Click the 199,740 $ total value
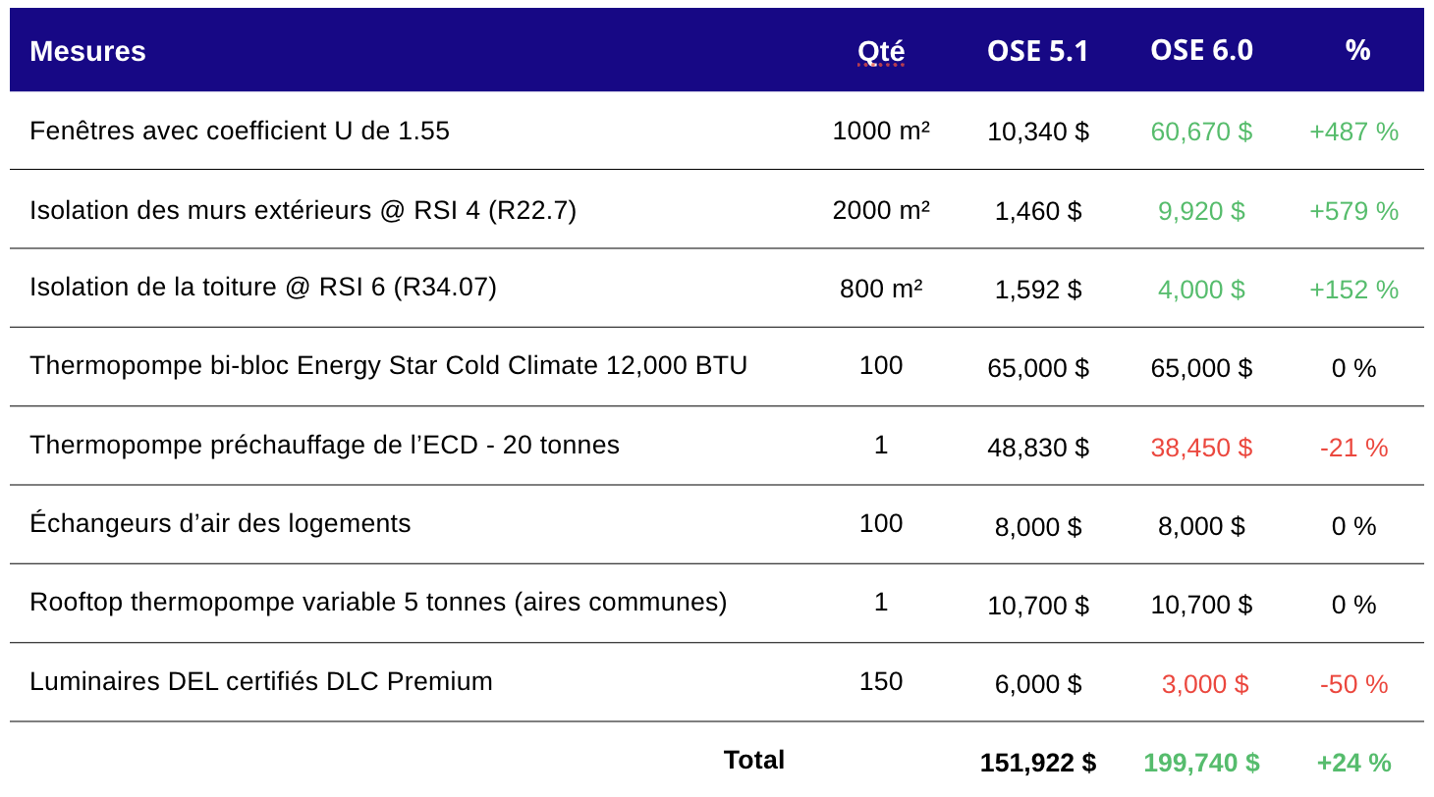 1201,763
